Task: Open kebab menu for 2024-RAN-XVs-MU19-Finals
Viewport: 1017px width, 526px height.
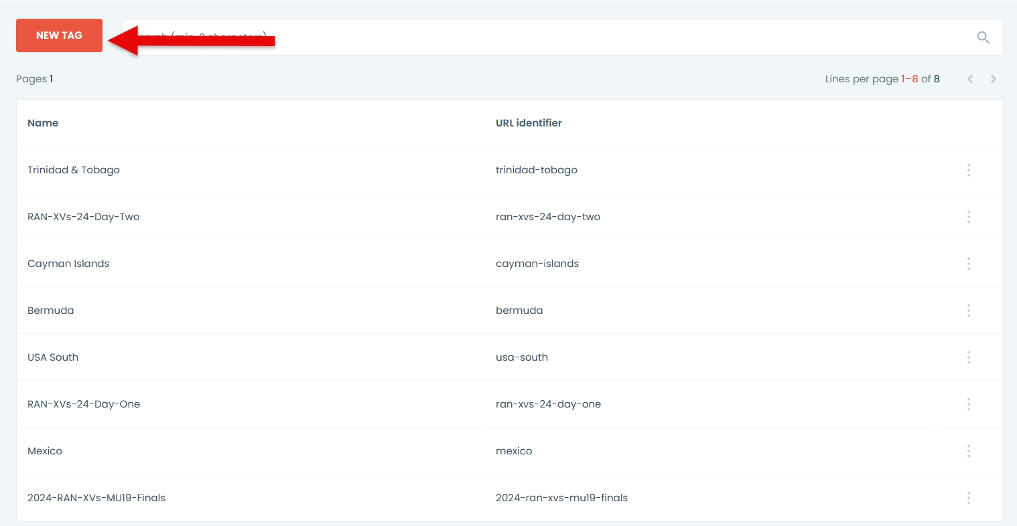Action: (968, 498)
